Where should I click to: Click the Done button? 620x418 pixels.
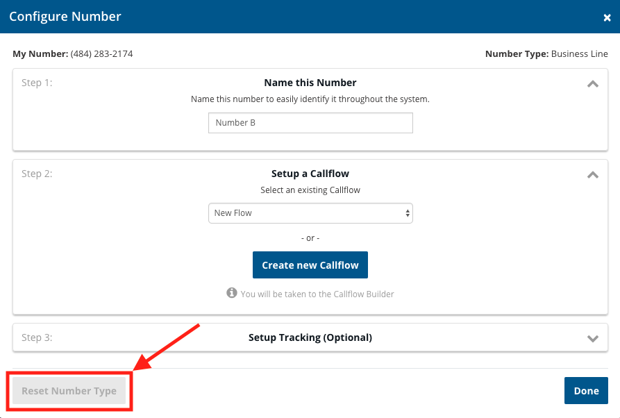[586, 391]
